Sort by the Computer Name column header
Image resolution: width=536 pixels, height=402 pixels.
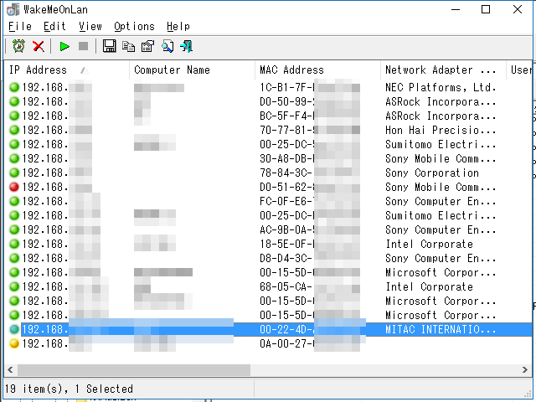click(x=192, y=70)
